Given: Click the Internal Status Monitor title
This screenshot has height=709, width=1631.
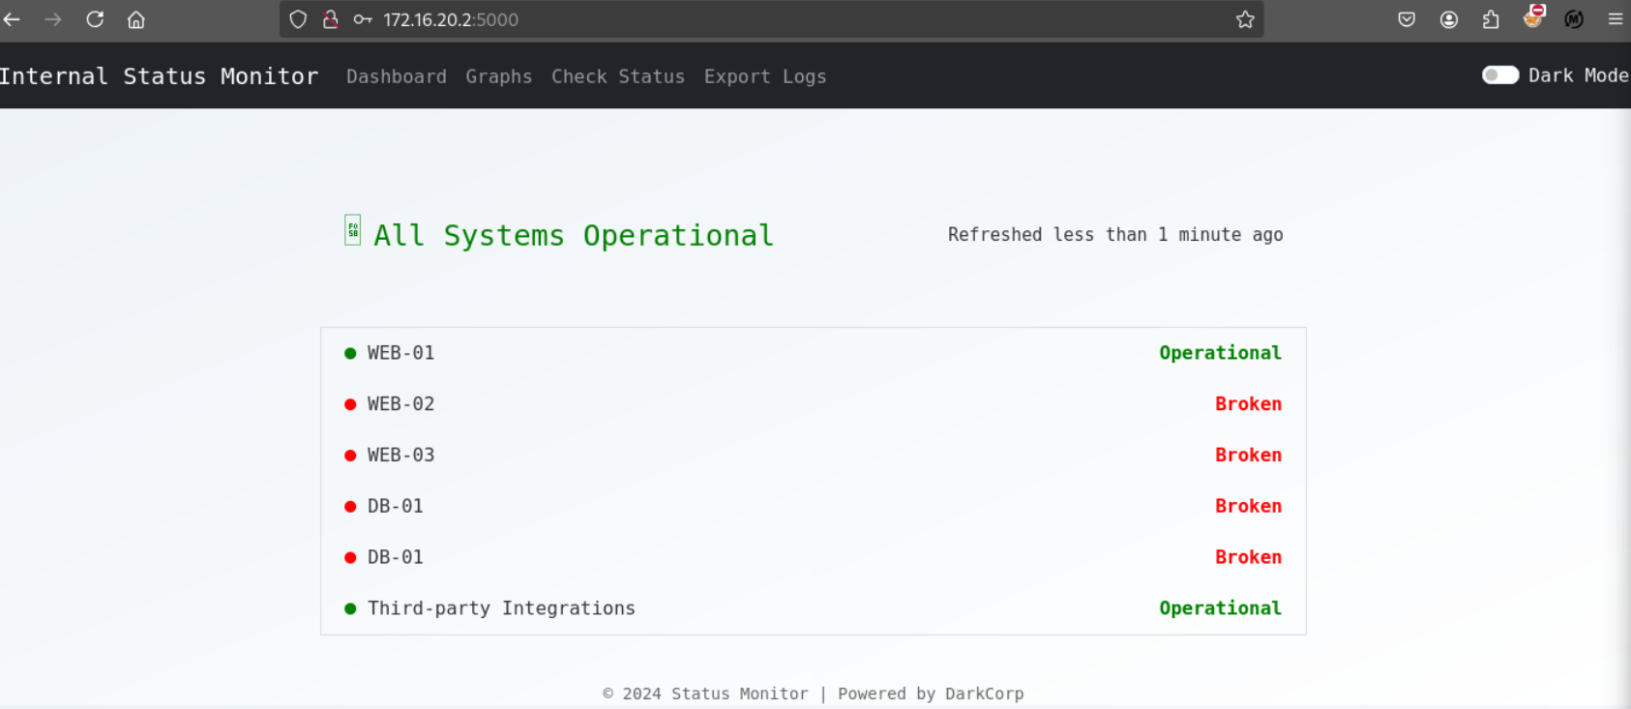Looking at the screenshot, I should click(160, 76).
